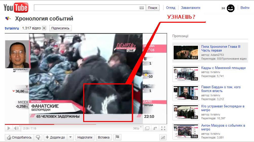Open the Завантажити menu item
This screenshot has height=142, width=254.
point(190,8)
